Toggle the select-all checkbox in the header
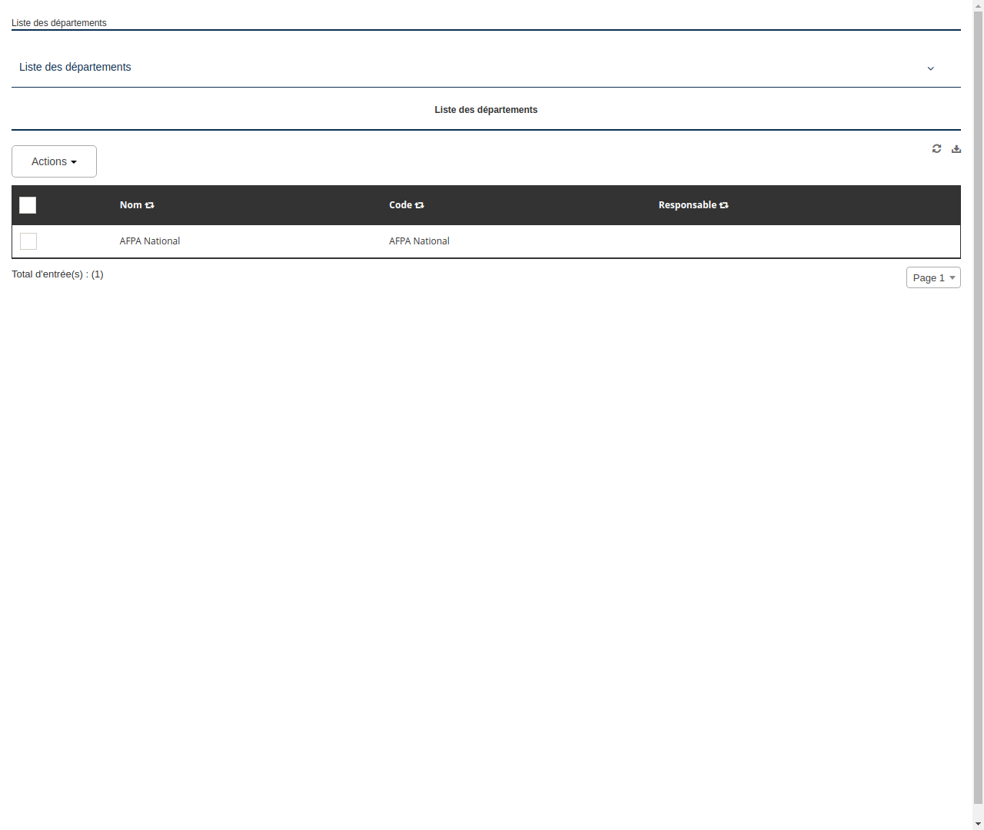The image size is (984, 830). [x=28, y=205]
